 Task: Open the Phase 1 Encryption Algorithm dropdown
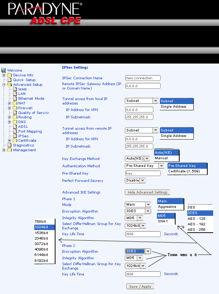click(138, 211)
